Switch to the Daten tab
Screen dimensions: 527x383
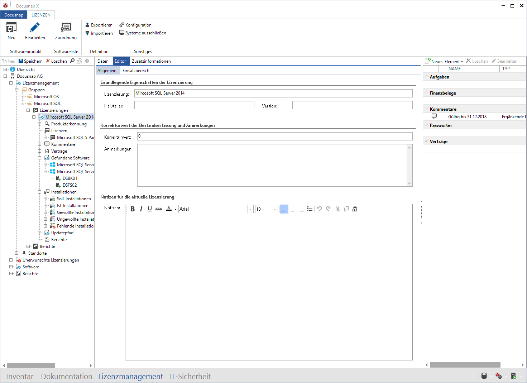(x=103, y=61)
